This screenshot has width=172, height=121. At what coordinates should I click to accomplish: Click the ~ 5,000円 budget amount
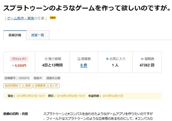(19, 66)
